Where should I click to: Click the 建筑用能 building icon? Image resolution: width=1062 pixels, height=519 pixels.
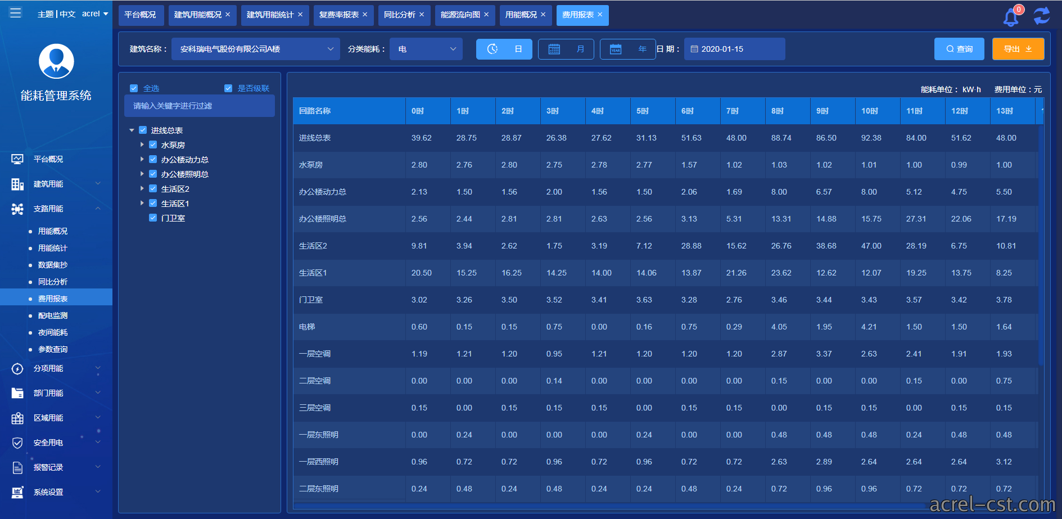pos(17,184)
